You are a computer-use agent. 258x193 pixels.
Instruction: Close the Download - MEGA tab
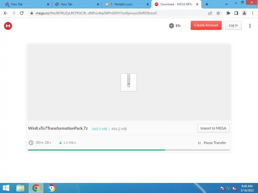click(x=197, y=5)
